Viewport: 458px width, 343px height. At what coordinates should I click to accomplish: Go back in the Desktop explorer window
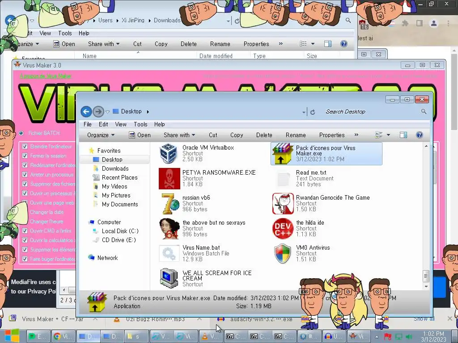pyautogui.click(x=86, y=111)
